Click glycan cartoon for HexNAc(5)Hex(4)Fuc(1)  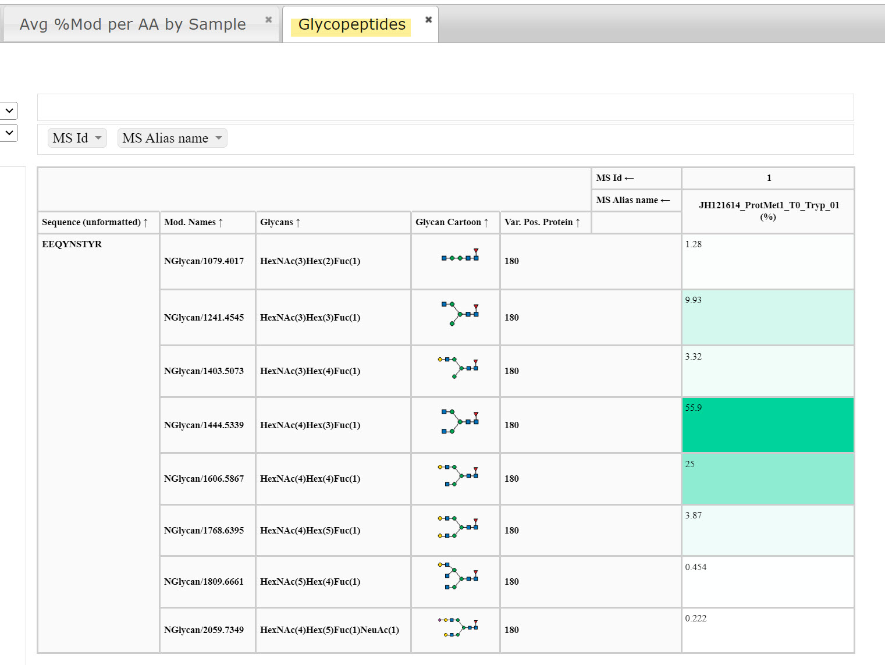pyautogui.click(x=457, y=576)
